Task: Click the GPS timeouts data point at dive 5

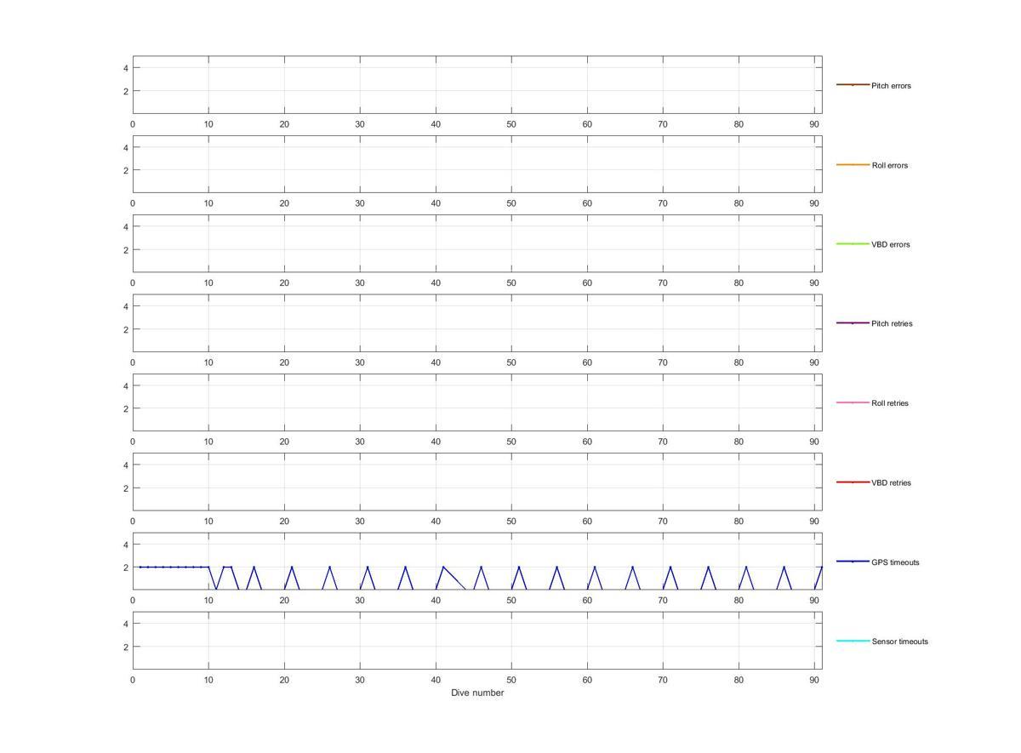Action: [171, 567]
